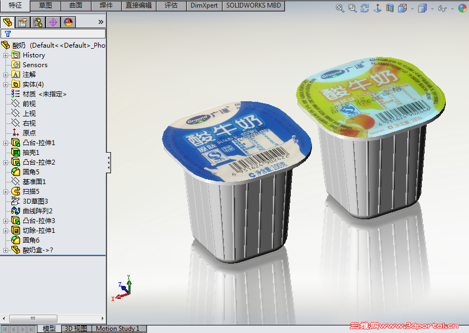Expand the 凸台-拉伸2 feature
469x333 pixels.
point(5,162)
